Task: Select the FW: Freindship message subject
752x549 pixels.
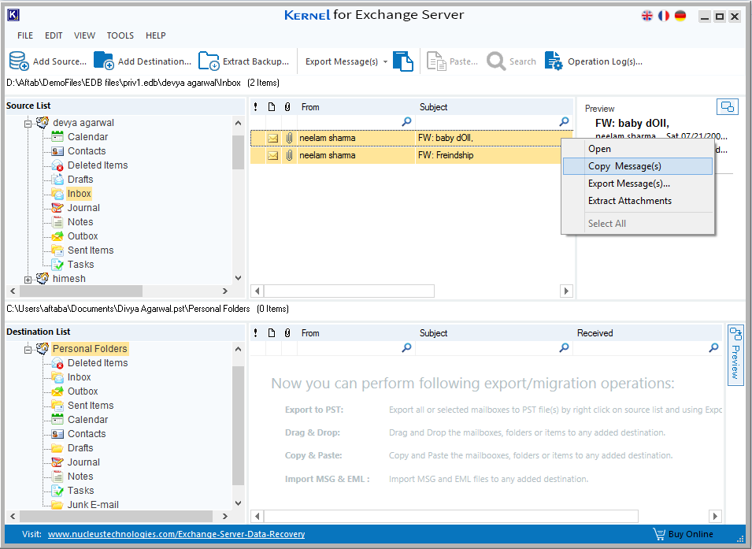Action: 446,155
